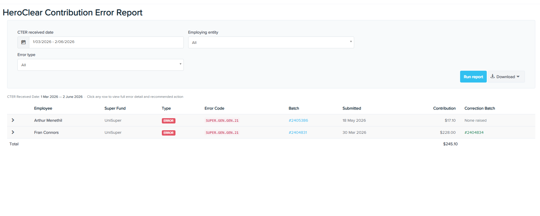Select the employee name Arthur Menethil
Image resolution: width=540 pixels, height=216 pixels.
(x=48, y=121)
